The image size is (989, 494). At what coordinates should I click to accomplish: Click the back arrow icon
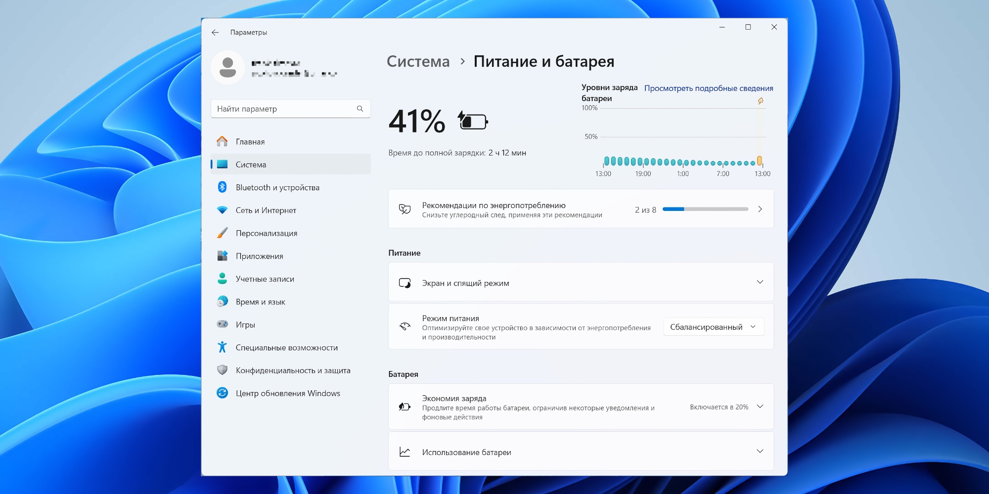coord(215,33)
